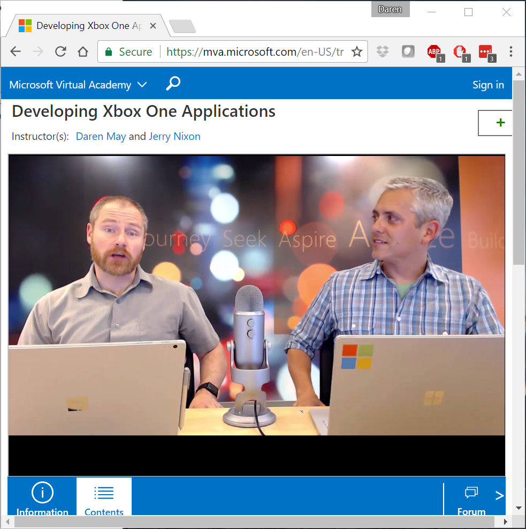The image size is (526, 529).
Task: Open the Forum tab
Action: point(471,500)
